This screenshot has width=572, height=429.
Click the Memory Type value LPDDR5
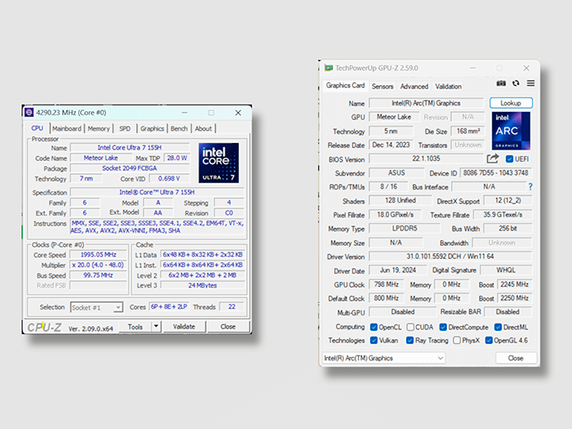click(404, 228)
